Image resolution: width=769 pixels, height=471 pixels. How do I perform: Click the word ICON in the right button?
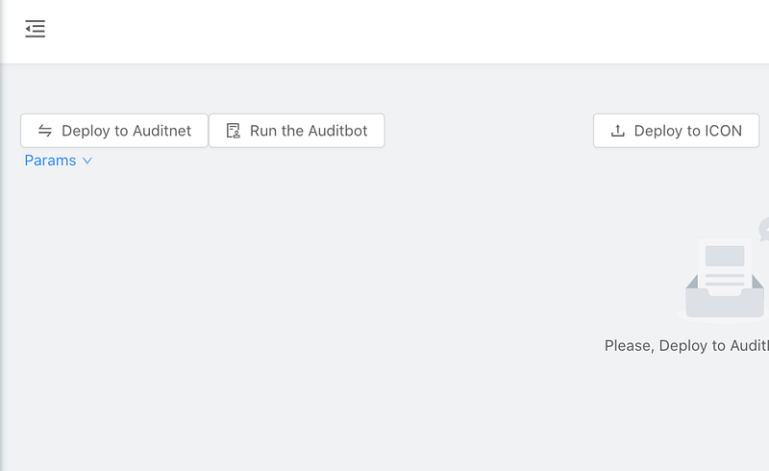pos(723,131)
